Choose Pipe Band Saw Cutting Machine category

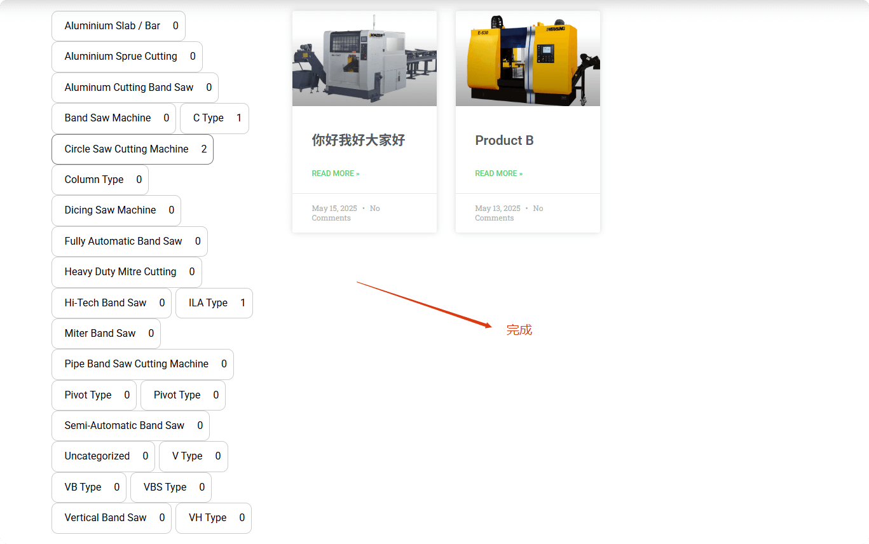pos(142,364)
